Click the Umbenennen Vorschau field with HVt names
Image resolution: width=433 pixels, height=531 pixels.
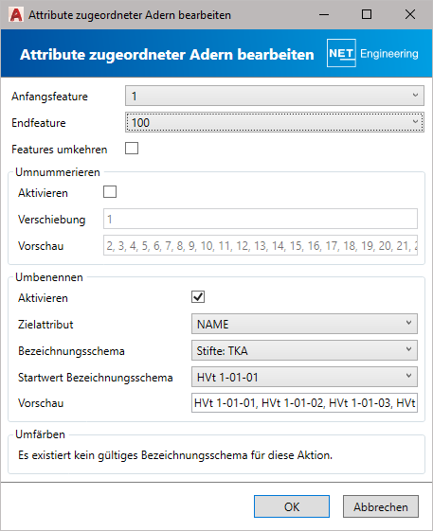click(x=304, y=402)
